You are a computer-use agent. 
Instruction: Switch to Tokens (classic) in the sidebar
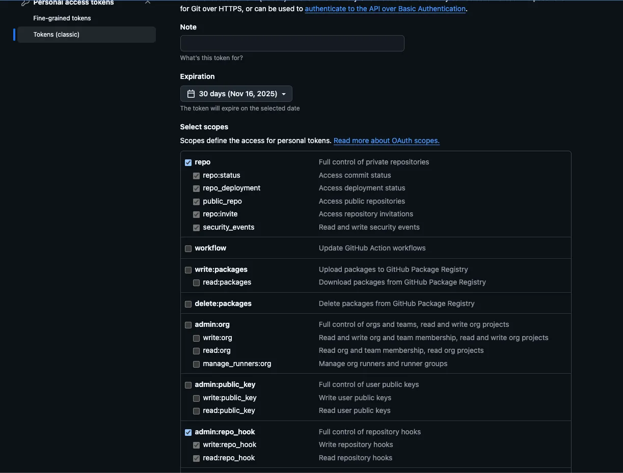click(56, 34)
